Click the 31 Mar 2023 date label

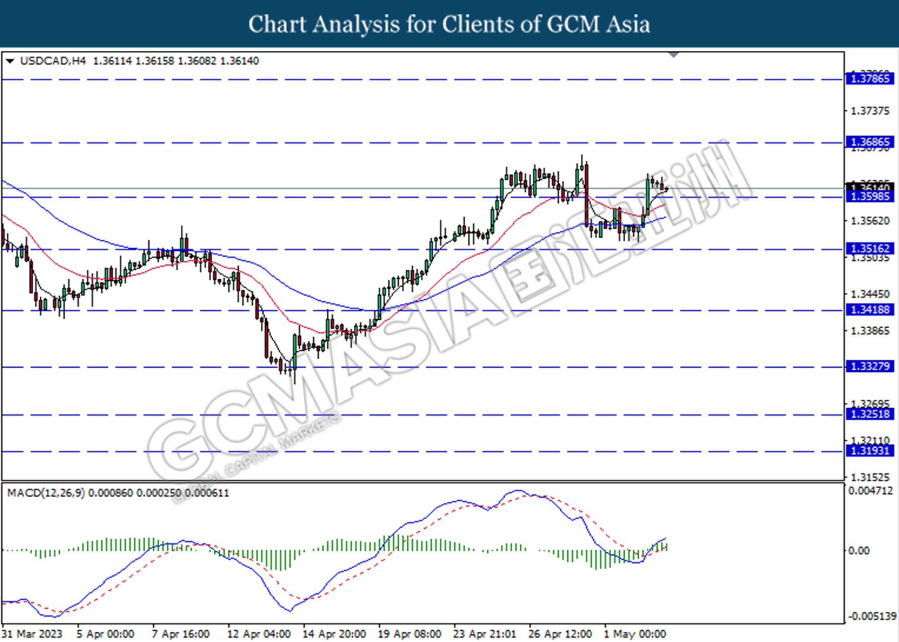pos(32,634)
